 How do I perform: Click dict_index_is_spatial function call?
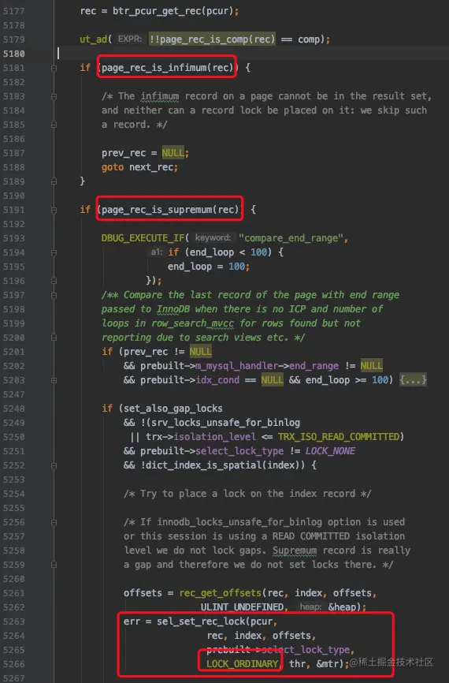click(x=203, y=465)
